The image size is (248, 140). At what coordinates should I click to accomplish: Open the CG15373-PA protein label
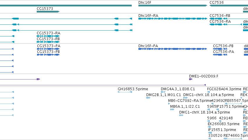(49, 46)
